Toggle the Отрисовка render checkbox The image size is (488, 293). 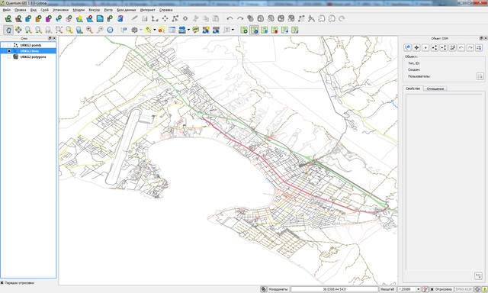432,289
